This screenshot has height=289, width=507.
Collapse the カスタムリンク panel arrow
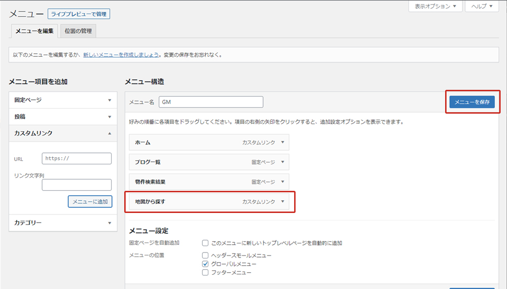click(110, 133)
